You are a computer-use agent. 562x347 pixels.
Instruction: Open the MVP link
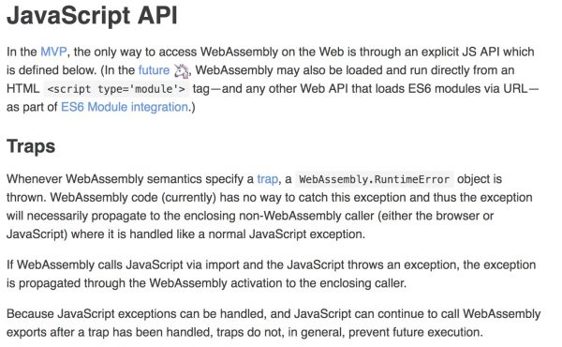tap(53, 52)
